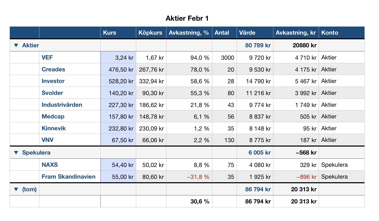Image resolution: width=379 pixels, height=221 pixels.
Task: Click Creades Kurs cell 476,50 kr
Action: click(x=118, y=69)
